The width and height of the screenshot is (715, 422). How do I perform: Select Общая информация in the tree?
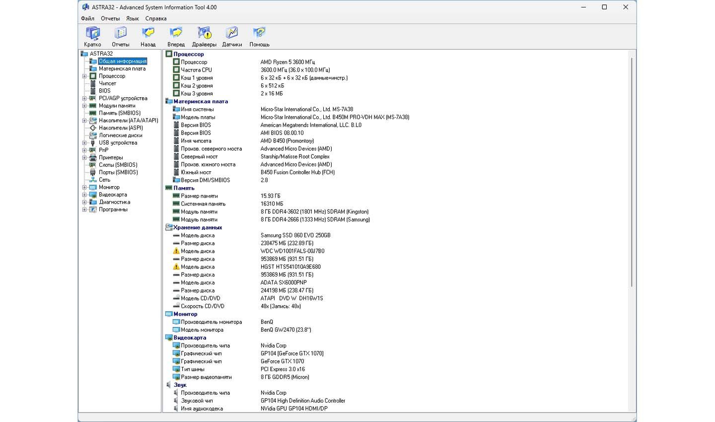(x=123, y=61)
